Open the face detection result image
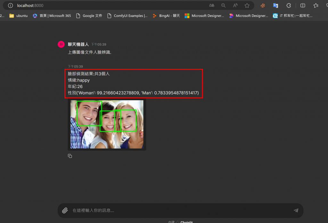This screenshot has width=328, height=223. click(x=107, y=124)
